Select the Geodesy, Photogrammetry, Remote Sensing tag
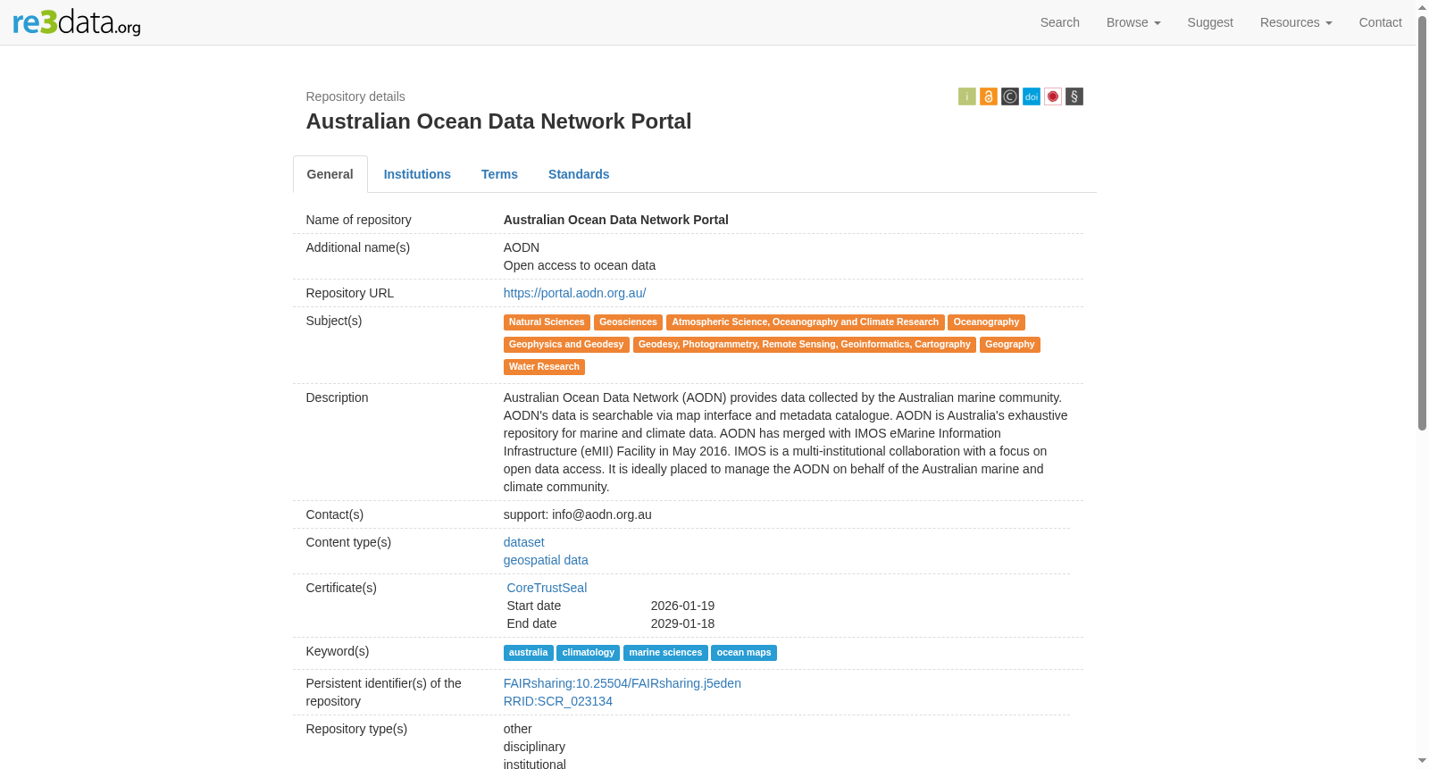 point(805,345)
